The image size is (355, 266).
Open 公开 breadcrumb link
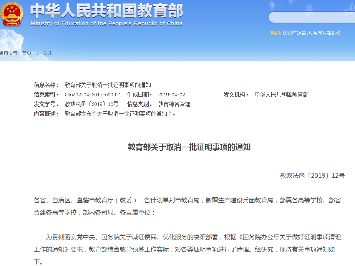point(47,53)
